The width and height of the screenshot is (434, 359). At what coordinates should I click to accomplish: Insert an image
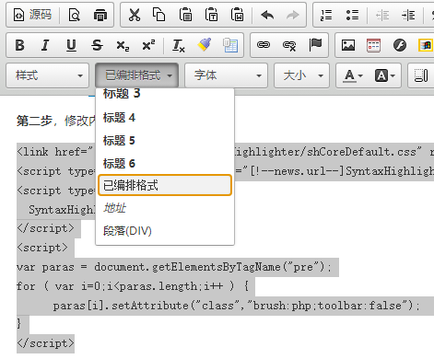coord(348,45)
